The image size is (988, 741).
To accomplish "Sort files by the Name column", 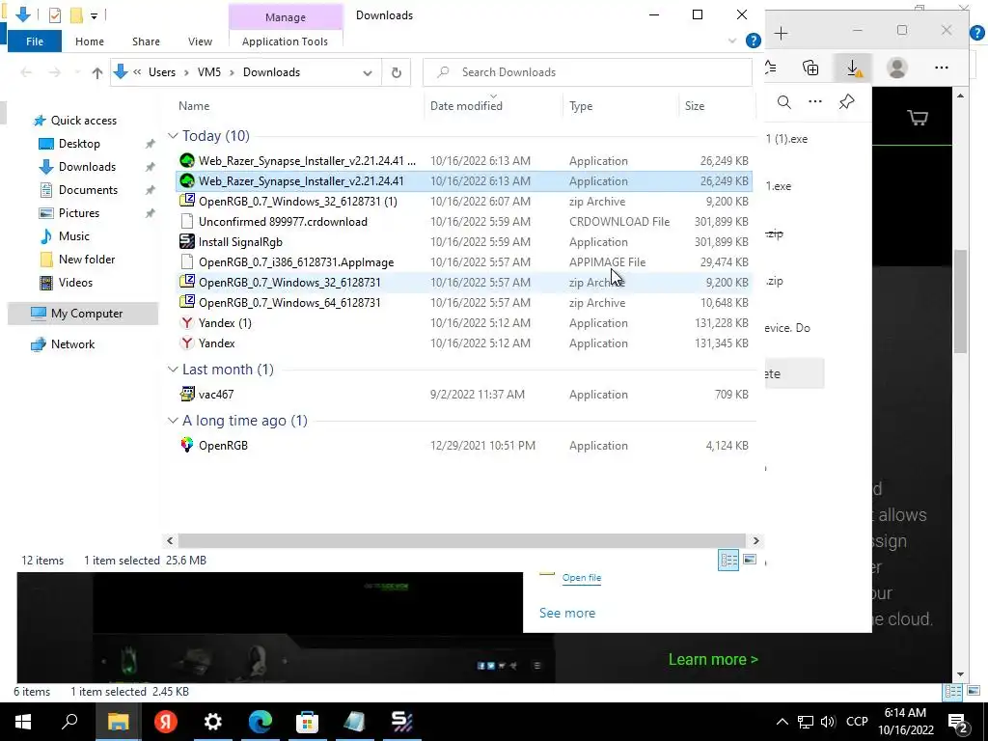I will 194,106.
